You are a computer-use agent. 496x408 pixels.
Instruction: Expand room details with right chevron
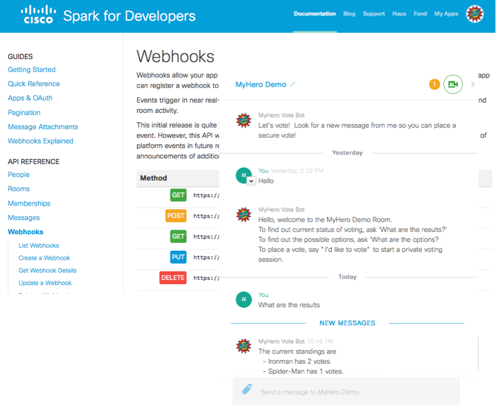click(x=472, y=85)
